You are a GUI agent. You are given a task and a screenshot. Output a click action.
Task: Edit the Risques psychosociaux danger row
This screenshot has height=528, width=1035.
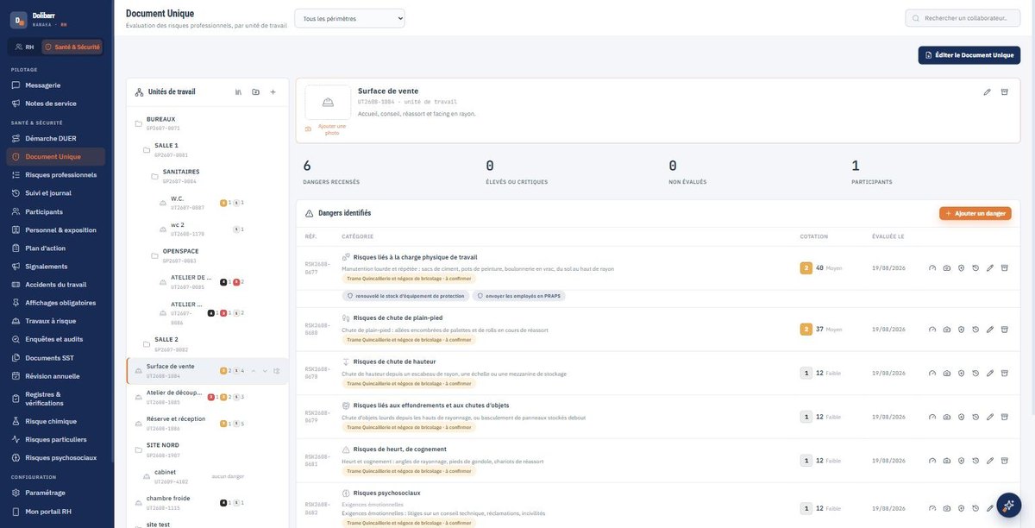pyautogui.click(x=990, y=508)
